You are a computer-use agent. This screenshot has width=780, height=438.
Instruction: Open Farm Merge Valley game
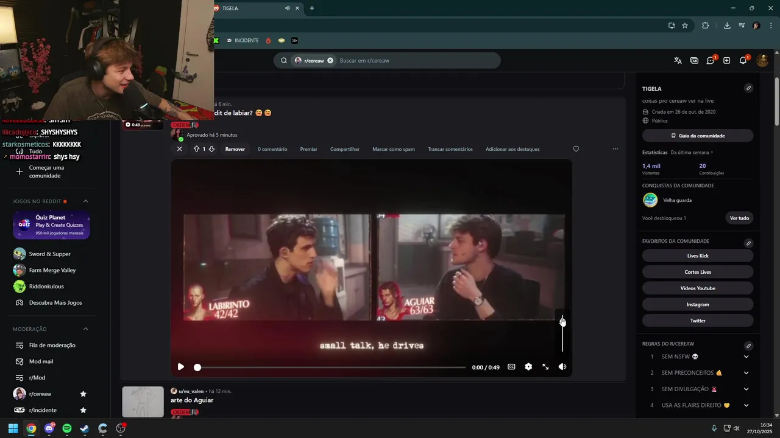point(51,270)
